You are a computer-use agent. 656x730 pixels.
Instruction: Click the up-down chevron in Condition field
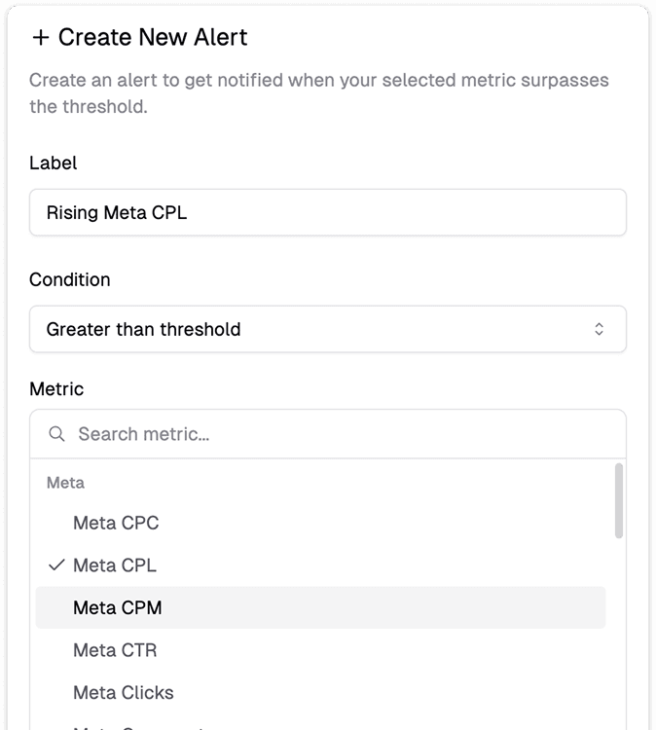point(600,329)
